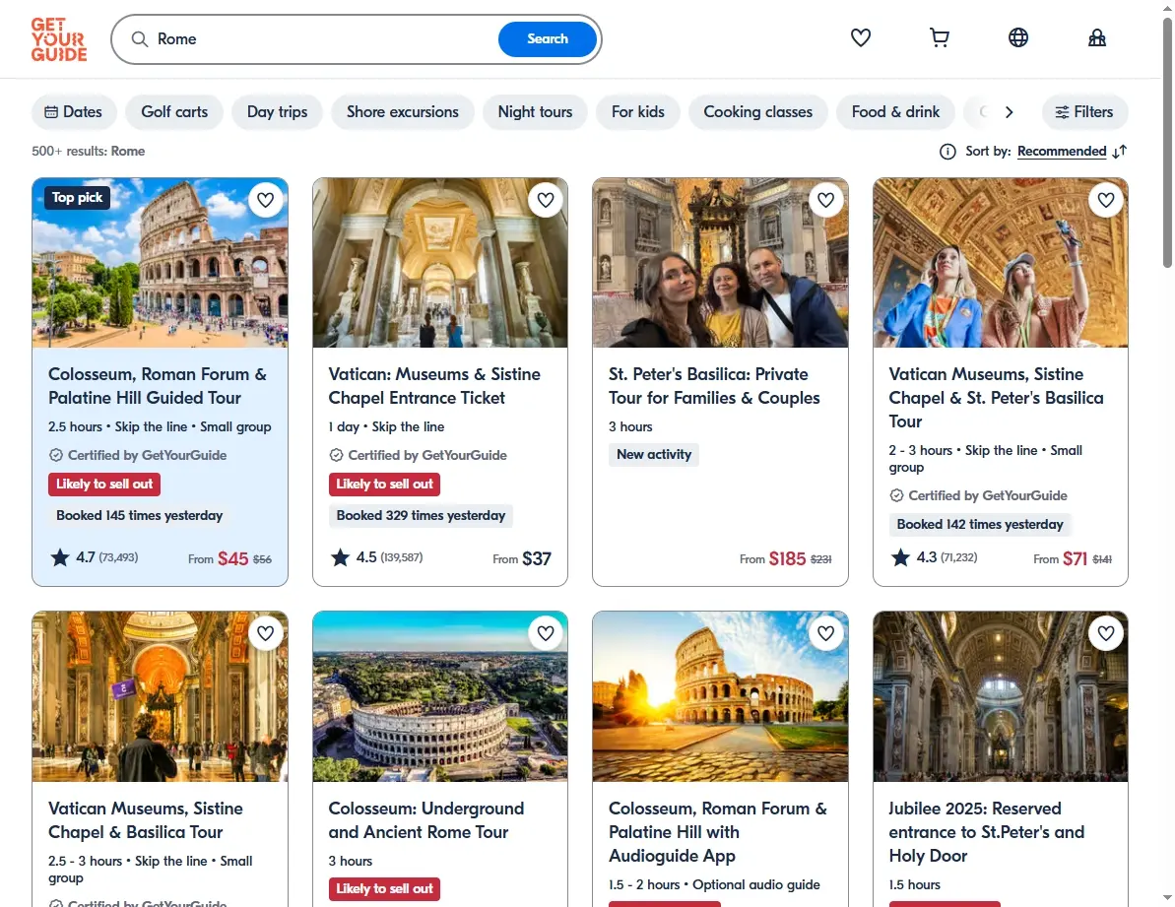This screenshot has width=1175, height=907.
Task: Click the GetYourGuide logo
Action: [x=58, y=39]
